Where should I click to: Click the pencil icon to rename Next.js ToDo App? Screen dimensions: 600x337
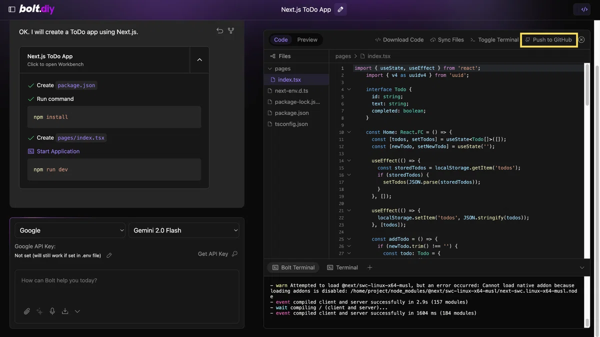point(340,9)
